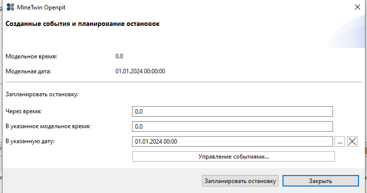The image size is (367, 193).
Task: Focus the 'В указанное модельное время' field
Action: [232, 127]
